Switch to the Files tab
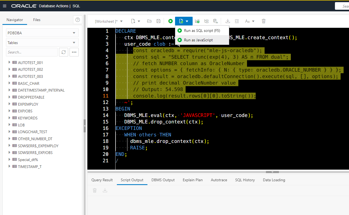Screen dimensions: 349x215 (x=37, y=20)
